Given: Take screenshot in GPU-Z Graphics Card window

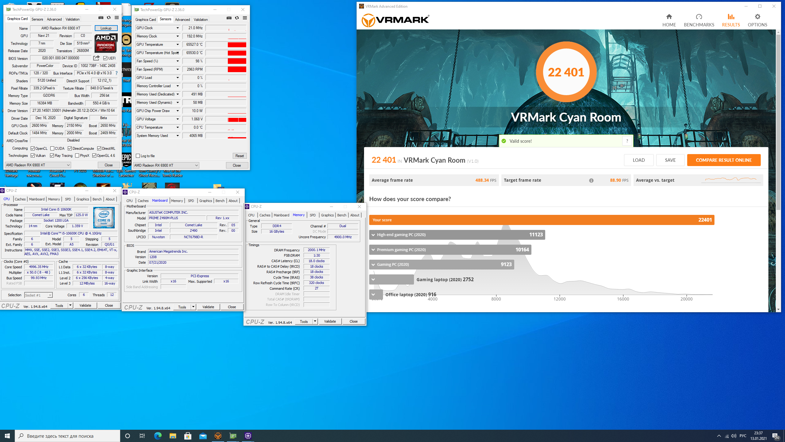Looking at the screenshot, I should [101, 18].
